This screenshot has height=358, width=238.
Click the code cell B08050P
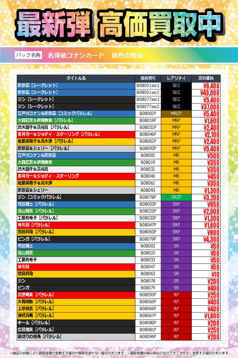148,295
